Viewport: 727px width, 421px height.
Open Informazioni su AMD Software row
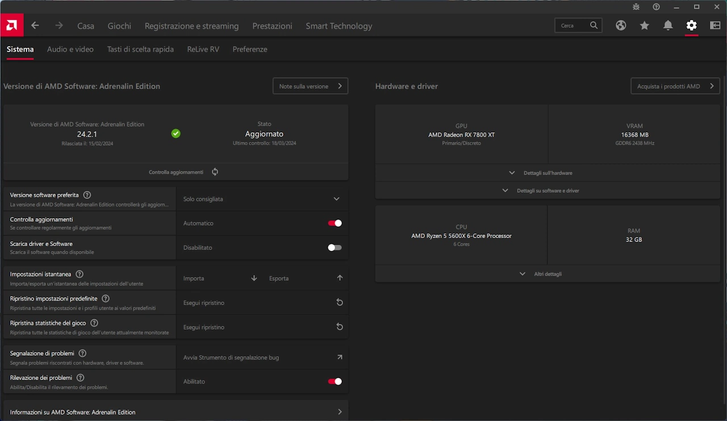coord(176,412)
